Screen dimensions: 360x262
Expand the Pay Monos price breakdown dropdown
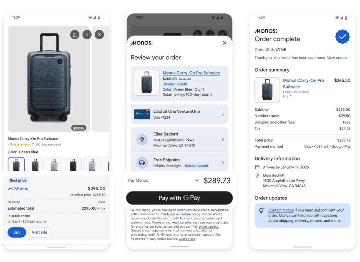pyautogui.click(x=196, y=181)
